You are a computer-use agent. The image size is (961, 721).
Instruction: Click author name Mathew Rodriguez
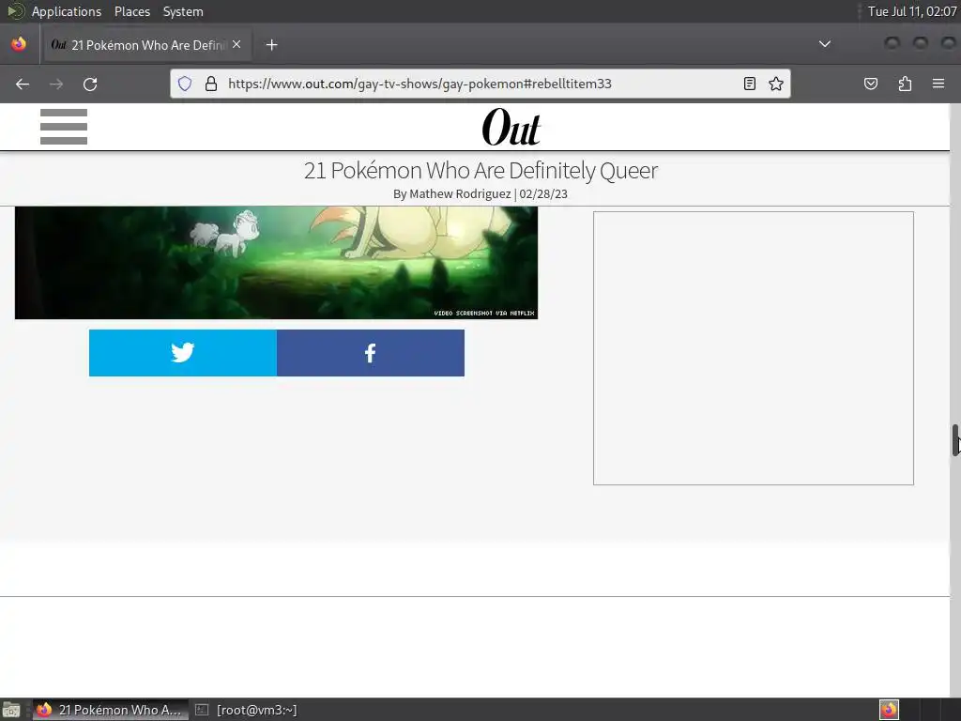click(x=460, y=193)
